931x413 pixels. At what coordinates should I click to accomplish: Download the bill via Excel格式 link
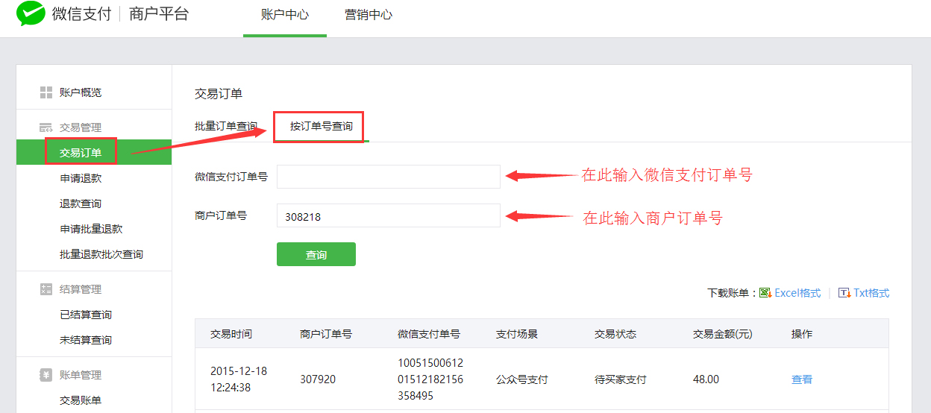point(797,293)
